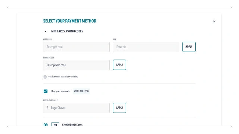Collapse the Gift Cards, Promo Codes triangle

(x=46, y=31)
